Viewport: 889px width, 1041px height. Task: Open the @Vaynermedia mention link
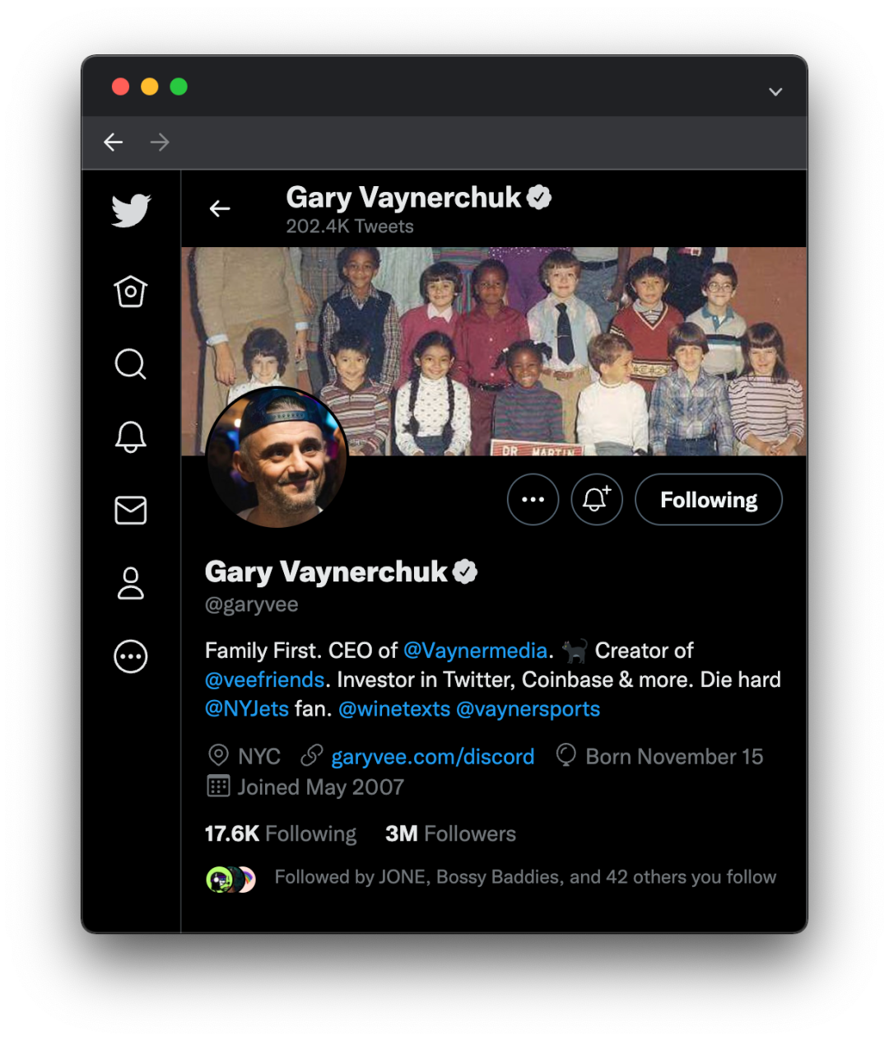(476, 651)
